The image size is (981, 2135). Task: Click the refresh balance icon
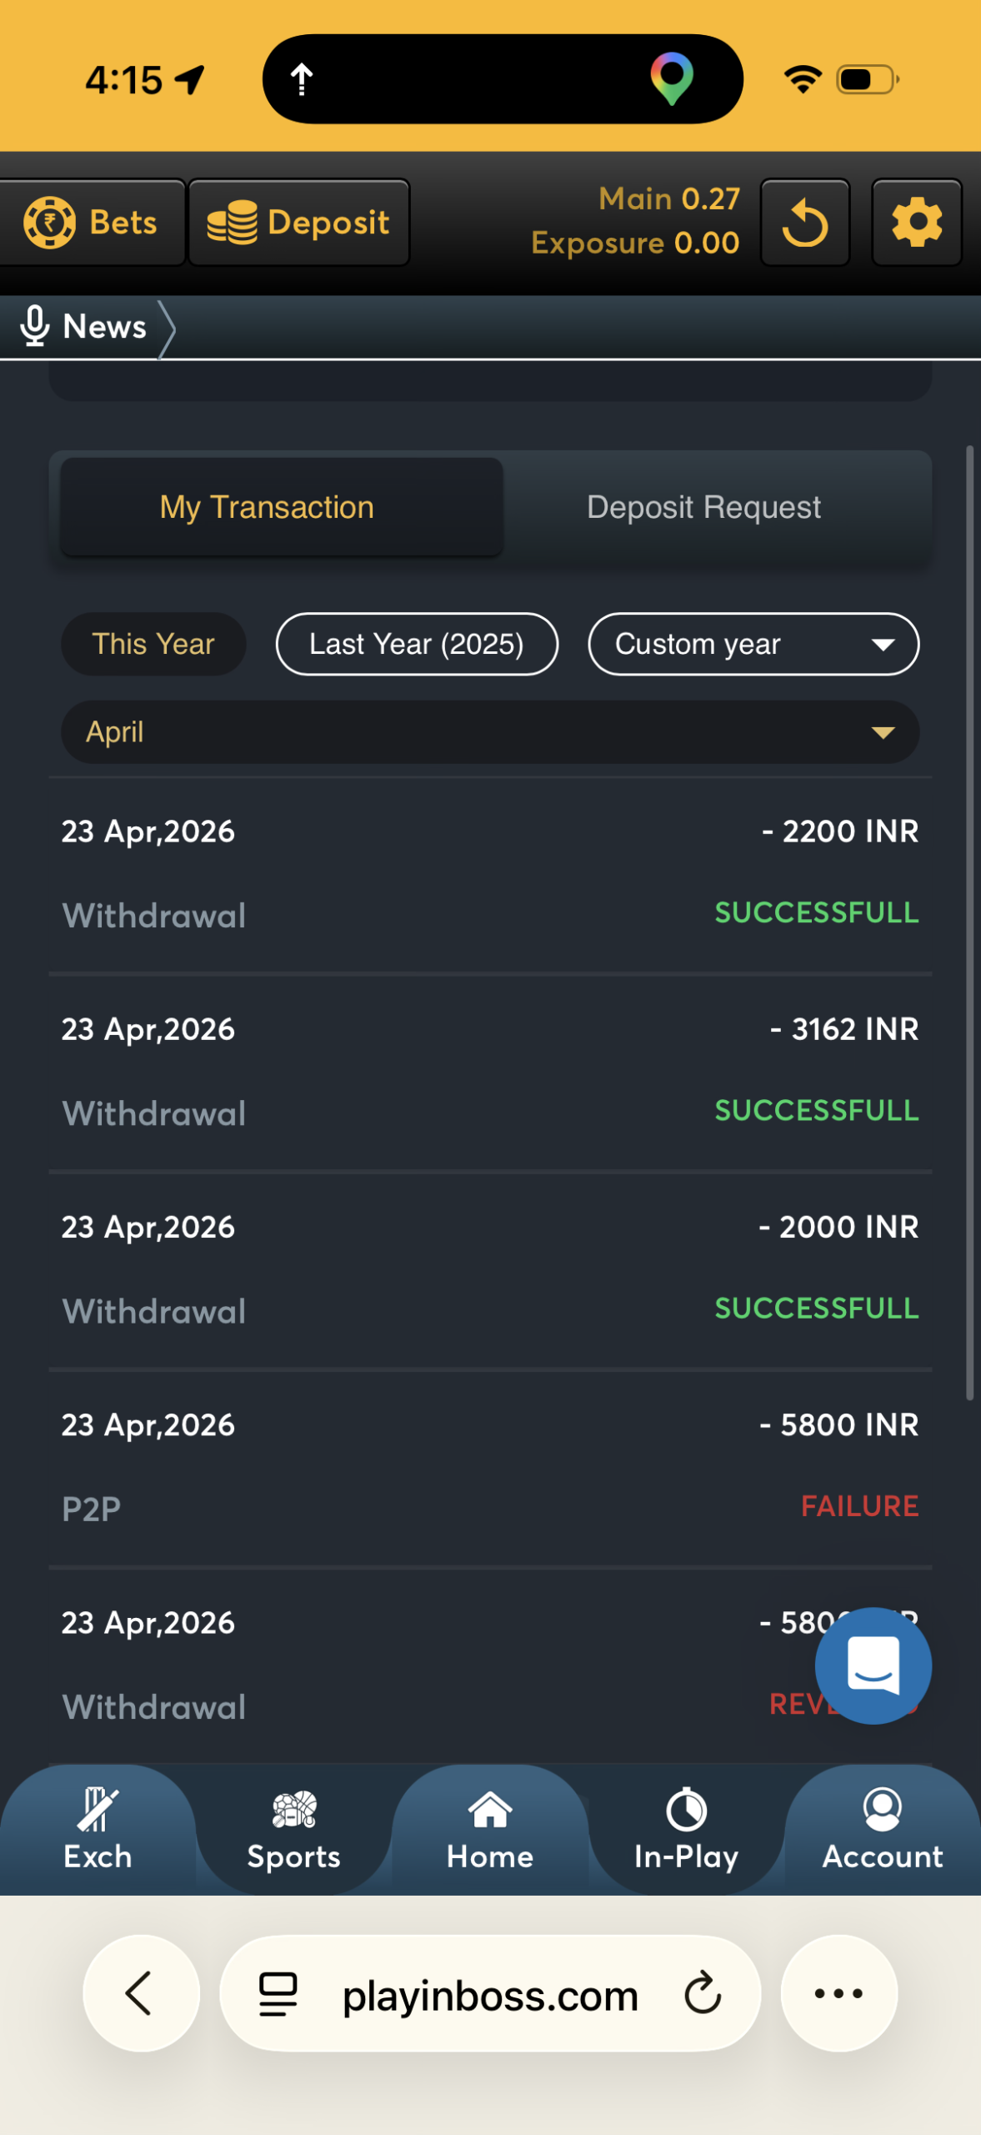click(x=804, y=223)
